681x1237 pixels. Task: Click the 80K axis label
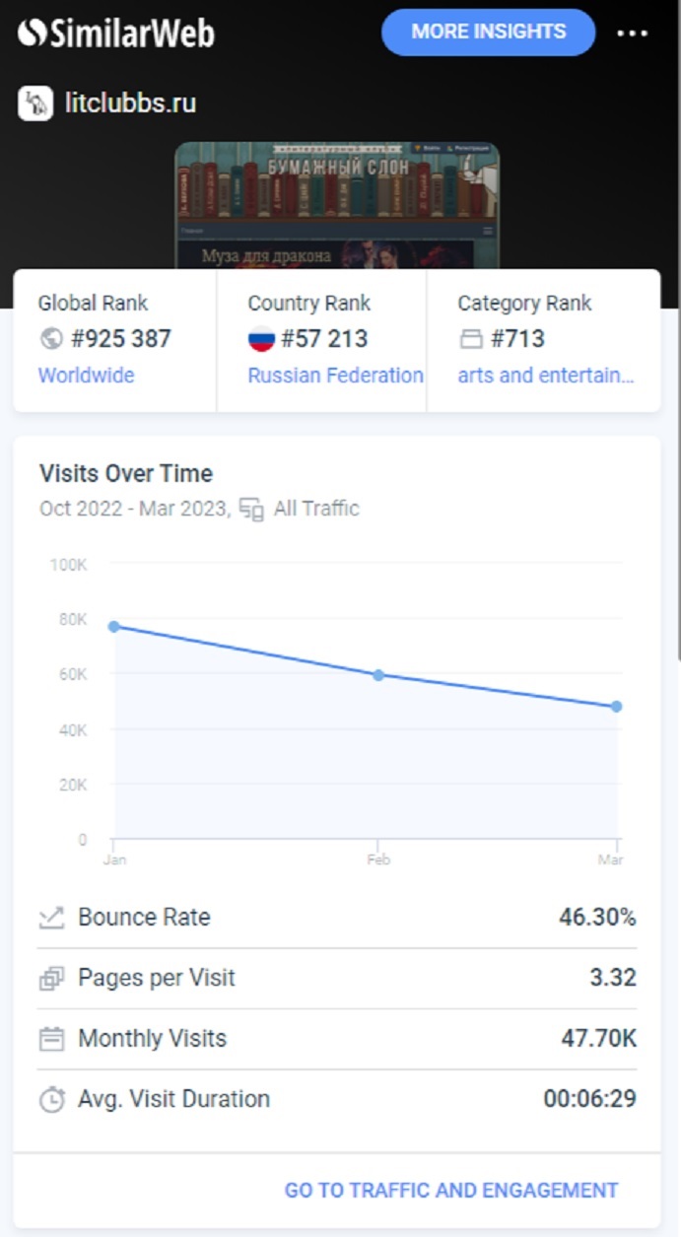(72, 620)
